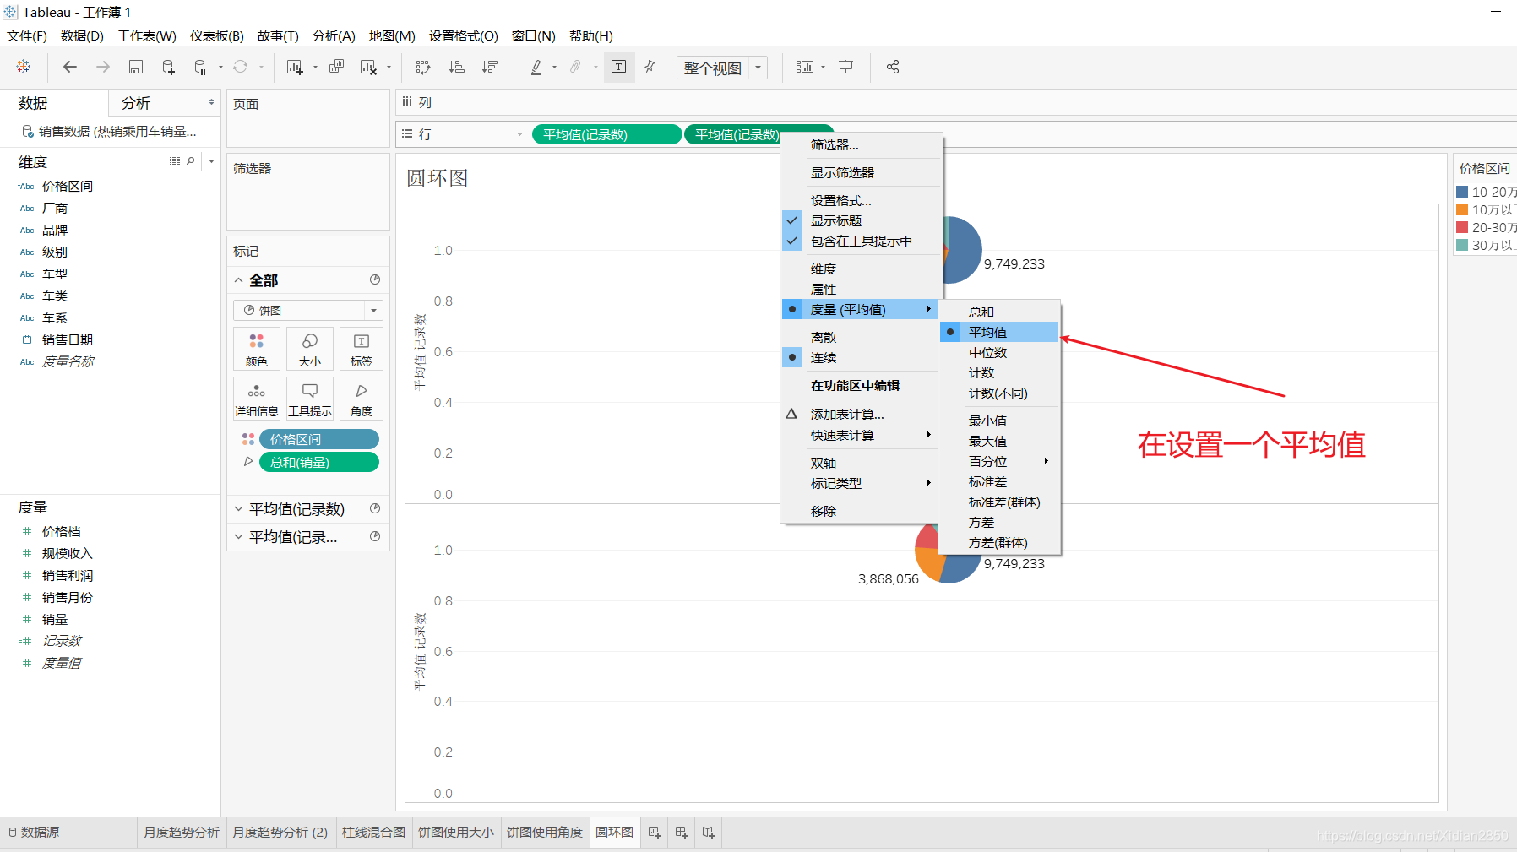Click the Angle (角度) marks card
The height and width of the screenshot is (852, 1517).
tap(361, 399)
